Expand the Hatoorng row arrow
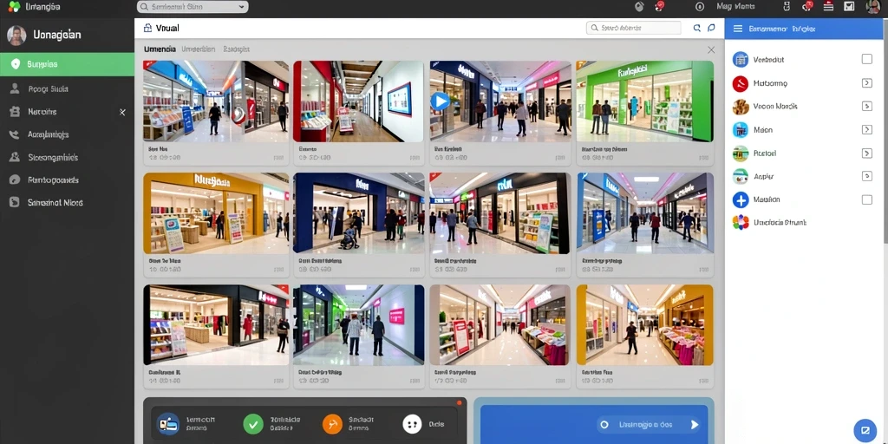Image resolution: width=888 pixels, height=444 pixels. (x=866, y=82)
